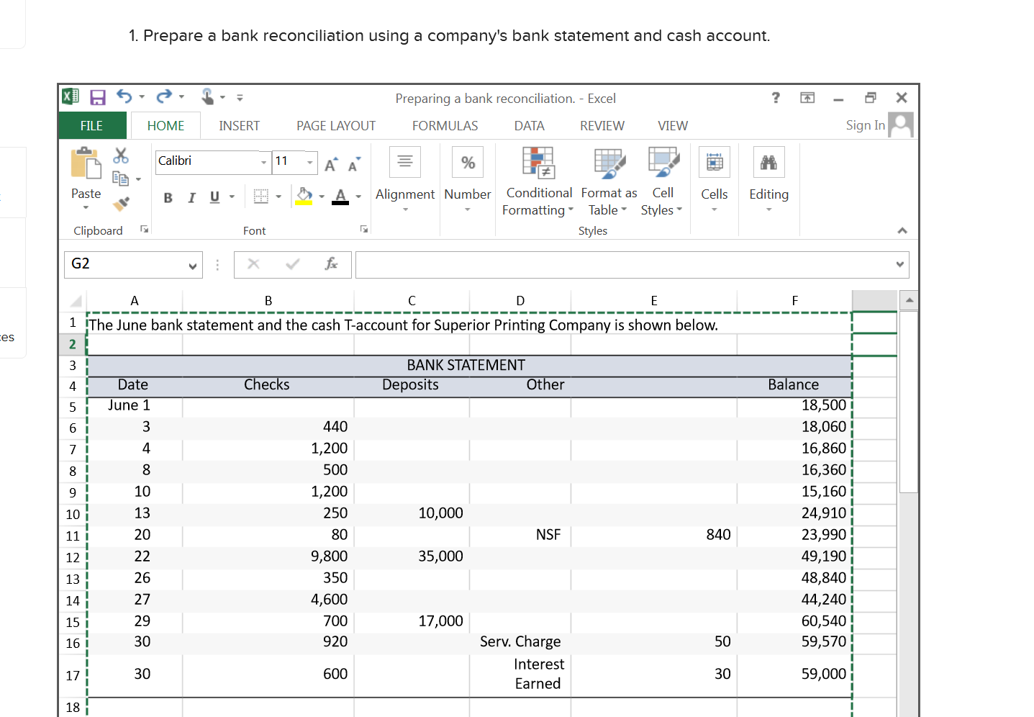The width and height of the screenshot is (1034, 717).
Task: Click the Cancel X in formula bar
Action: point(253,264)
